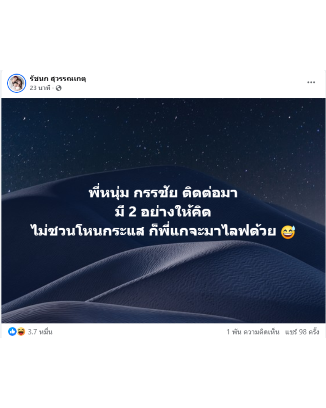Click the 23 นาที post timestamp
The image size is (326, 408).
coord(40,88)
